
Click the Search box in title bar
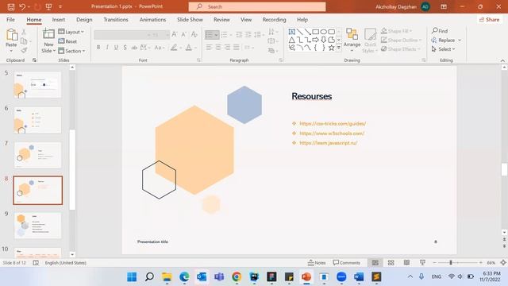(257, 6)
